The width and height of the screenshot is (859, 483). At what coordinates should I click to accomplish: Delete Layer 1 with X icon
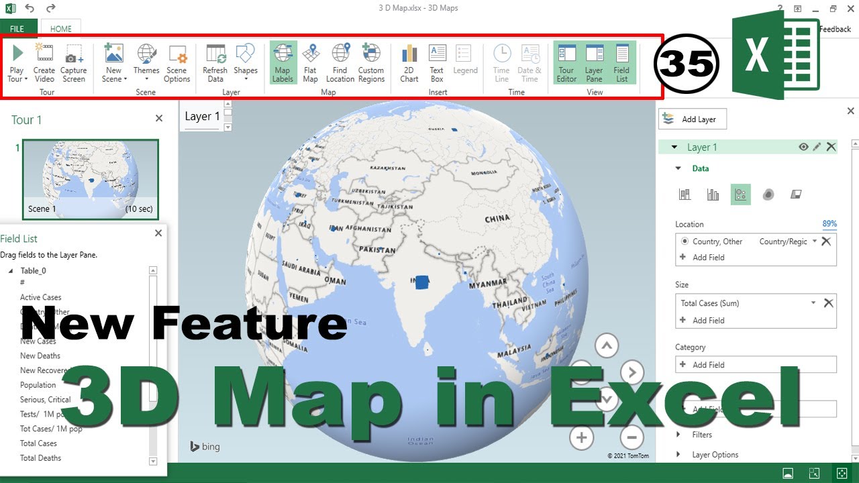tap(831, 147)
